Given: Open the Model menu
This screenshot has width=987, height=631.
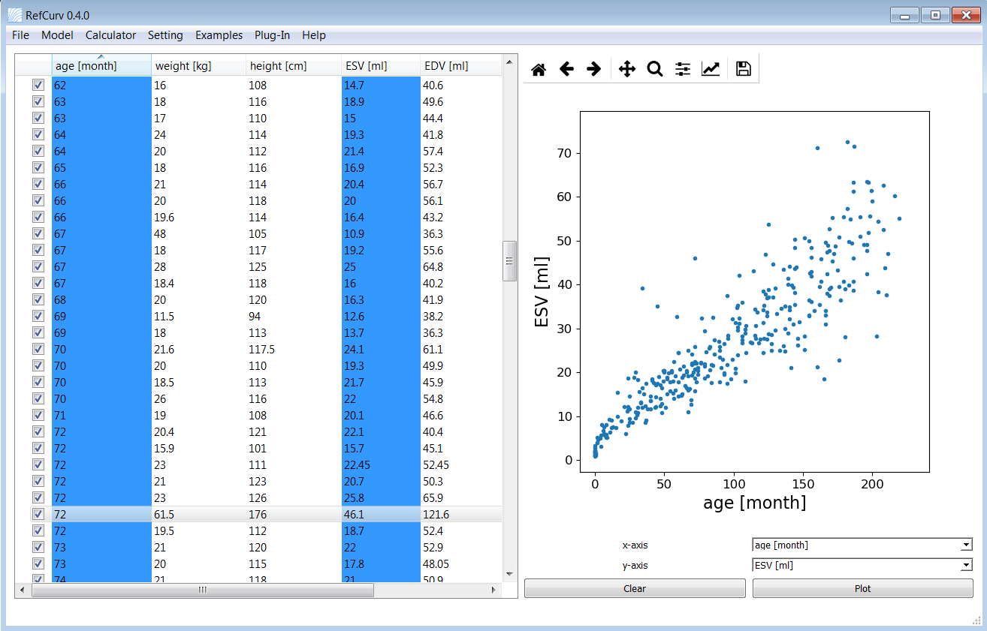Looking at the screenshot, I should (x=57, y=35).
